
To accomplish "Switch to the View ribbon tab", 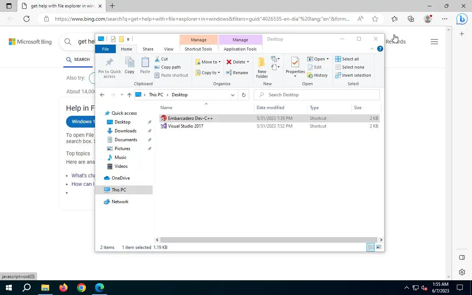I will coord(169,49).
